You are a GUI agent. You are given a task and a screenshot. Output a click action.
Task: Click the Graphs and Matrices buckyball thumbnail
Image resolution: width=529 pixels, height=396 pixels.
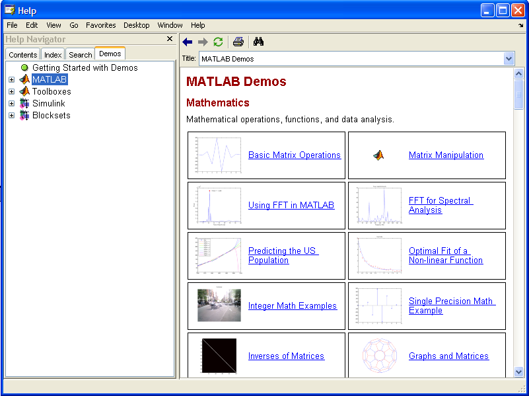[x=379, y=356]
